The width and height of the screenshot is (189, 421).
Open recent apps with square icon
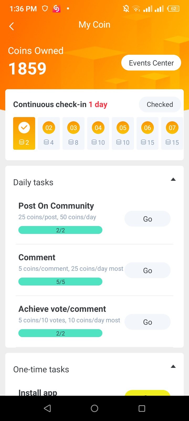pyautogui.click(x=142, y=408)
